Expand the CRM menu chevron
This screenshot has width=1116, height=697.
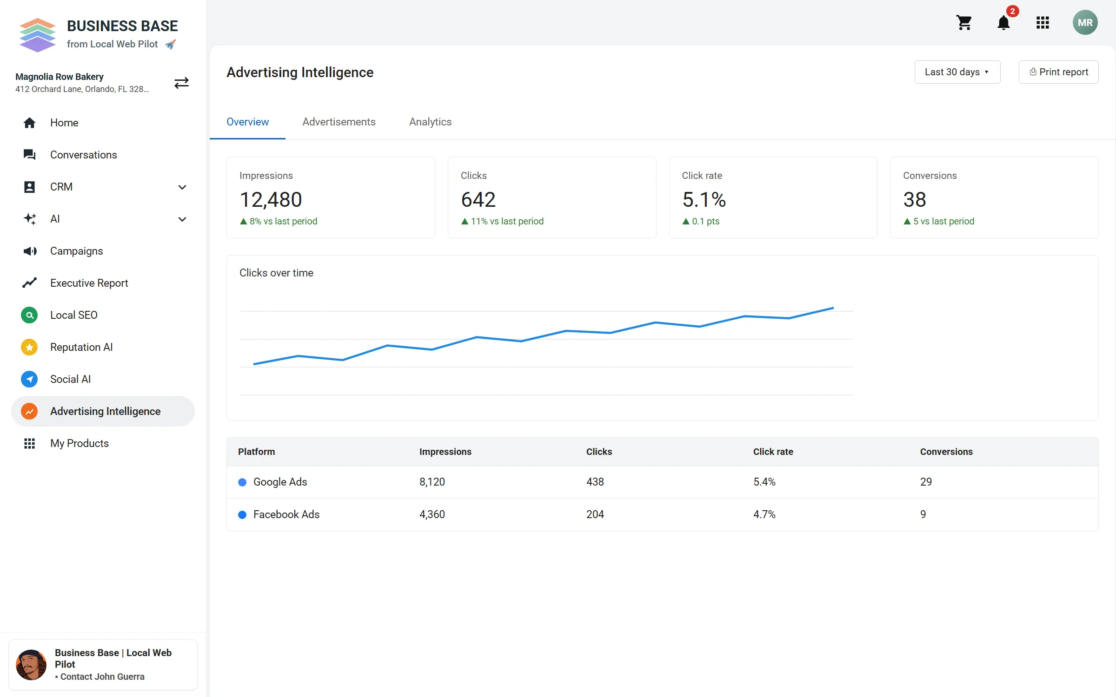pyautogui.click(x=182, y=187)
